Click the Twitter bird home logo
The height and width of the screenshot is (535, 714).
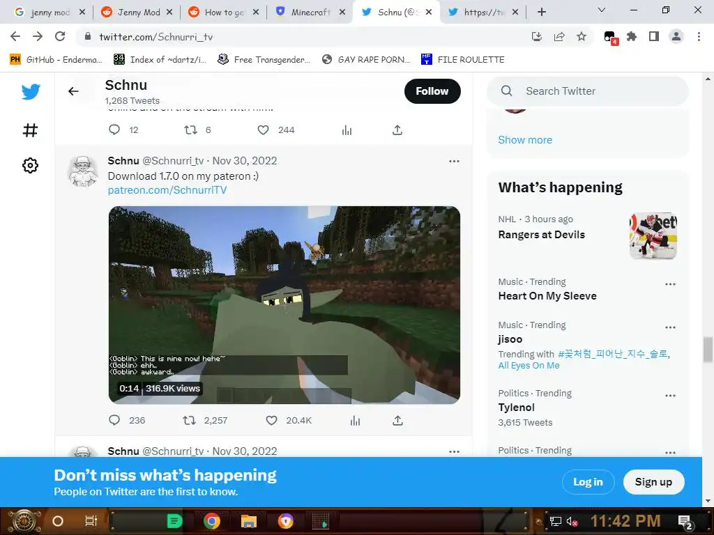(x=31, y=91)
